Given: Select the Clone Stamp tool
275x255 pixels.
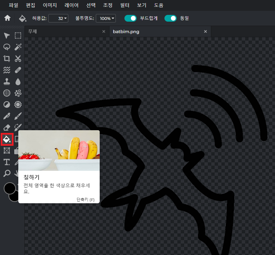Looking at the screenshot, I should point(7,82).
